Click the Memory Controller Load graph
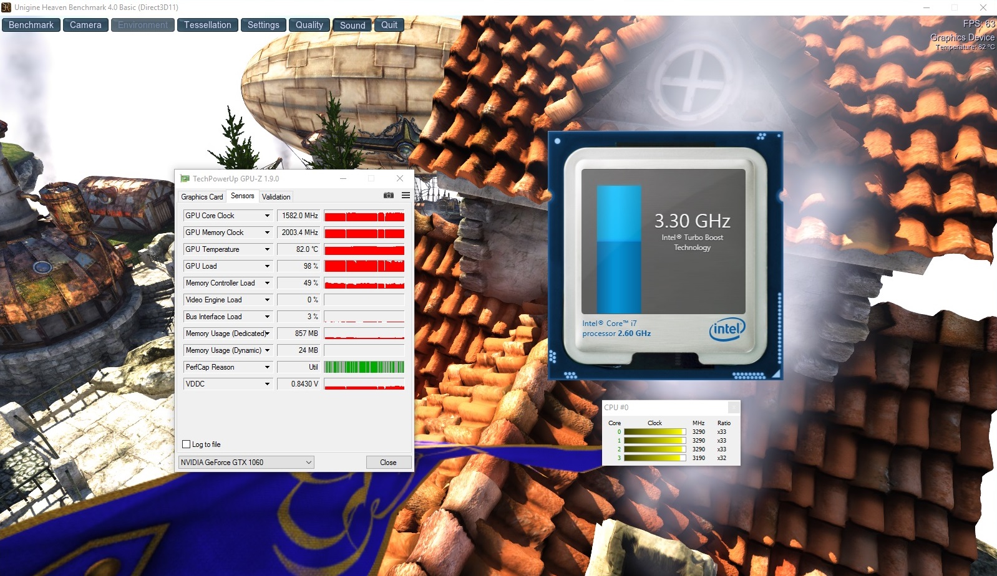997x576 pixels. (364, 283)
